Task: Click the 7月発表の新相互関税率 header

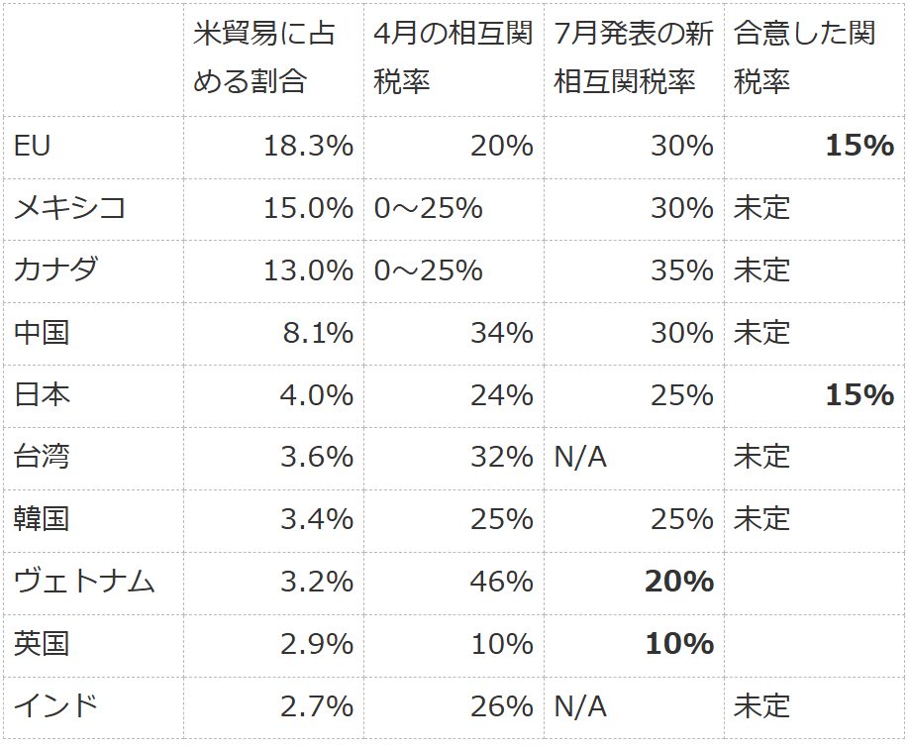Action: click(634, 56)
